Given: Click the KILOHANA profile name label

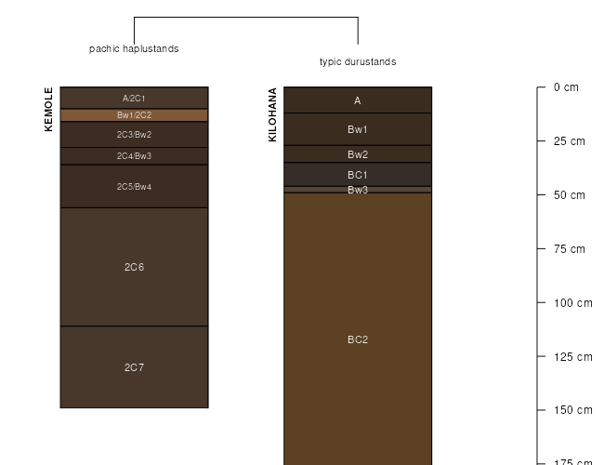Looking at the screenshot, I should coord(272,114).
